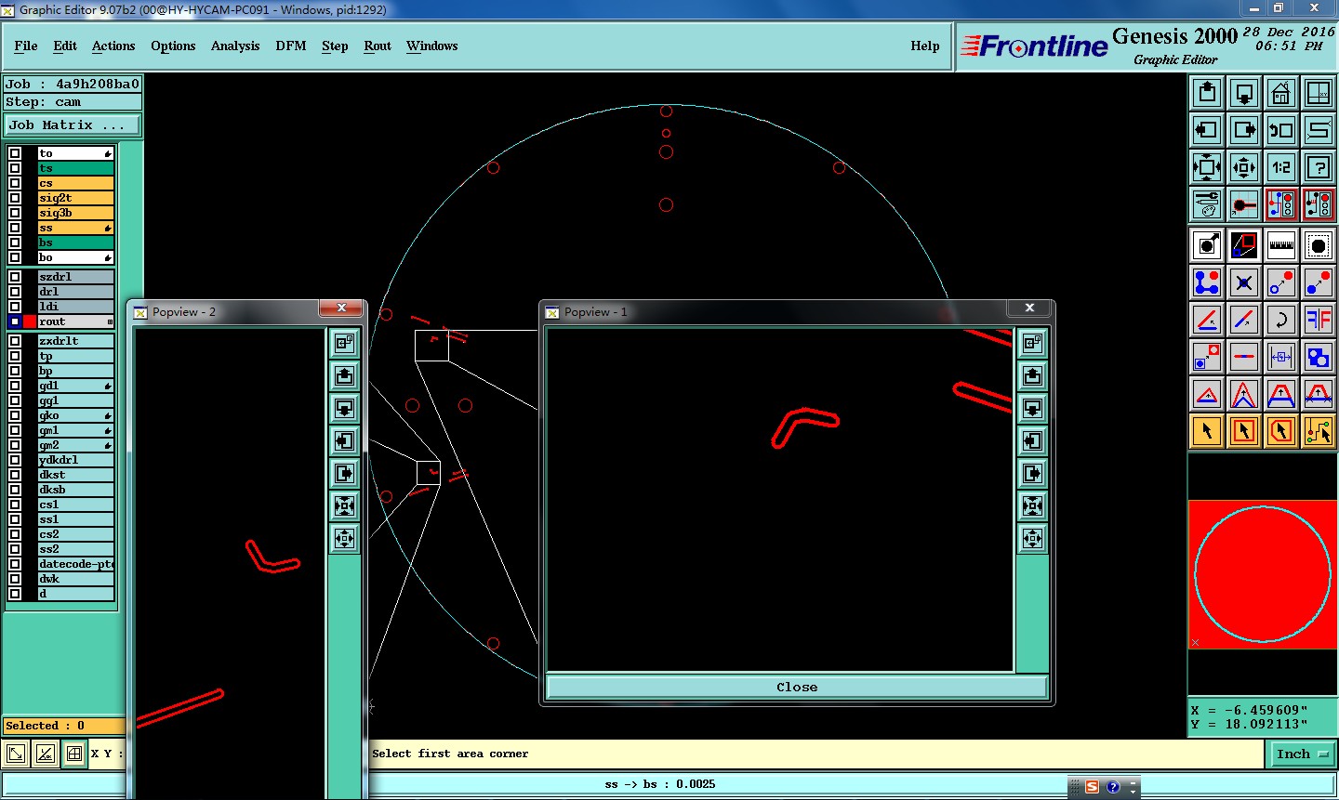Click the marker on the 'rout' layer row
Image resolution: width=1339 pixels, height=800 pixels.
coord(110,321)
